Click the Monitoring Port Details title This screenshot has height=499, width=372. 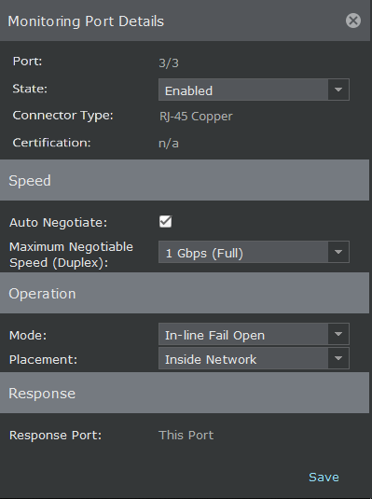(86, 21)
